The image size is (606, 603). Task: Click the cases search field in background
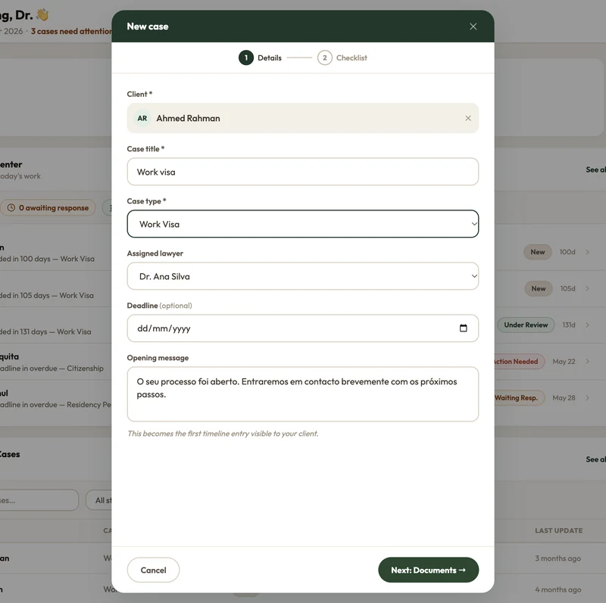pos(39,500)
